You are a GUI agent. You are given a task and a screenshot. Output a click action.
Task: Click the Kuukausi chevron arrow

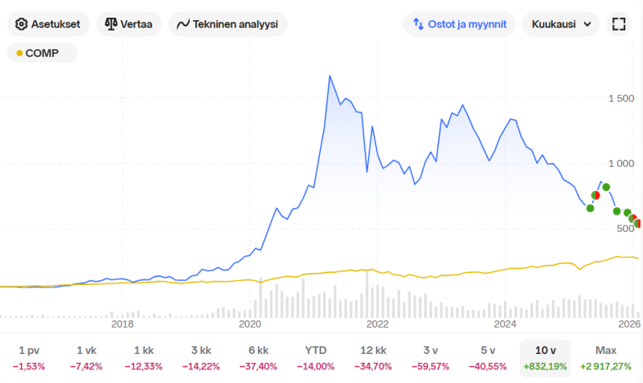click(588, 24)
